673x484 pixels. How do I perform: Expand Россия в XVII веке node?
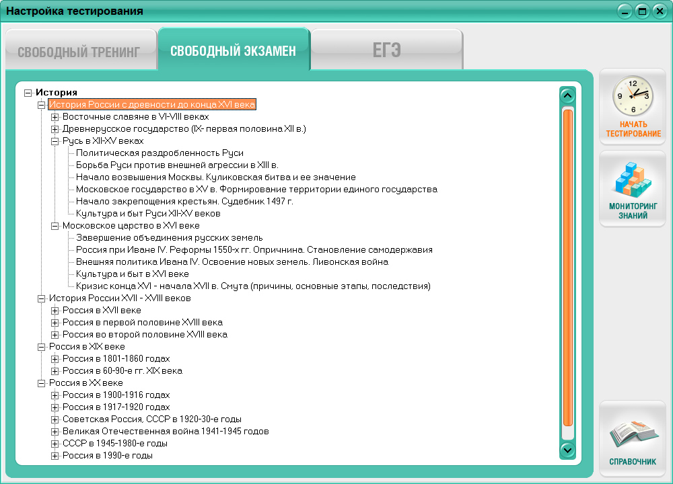coord(55,311)
